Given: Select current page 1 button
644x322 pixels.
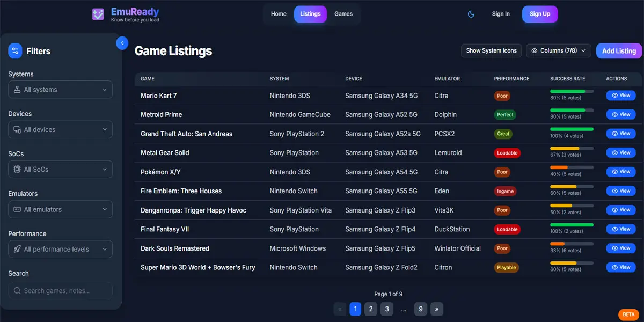Looking at the screenshot, I should coord(355,309).
